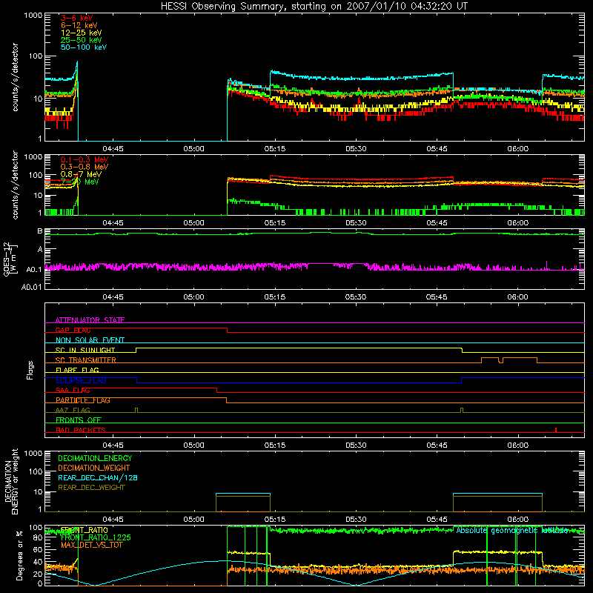593x593 pixels.
Task: Click the REAR_DEC_CHAN/128 legend label
Action: [x=98, y=477]
